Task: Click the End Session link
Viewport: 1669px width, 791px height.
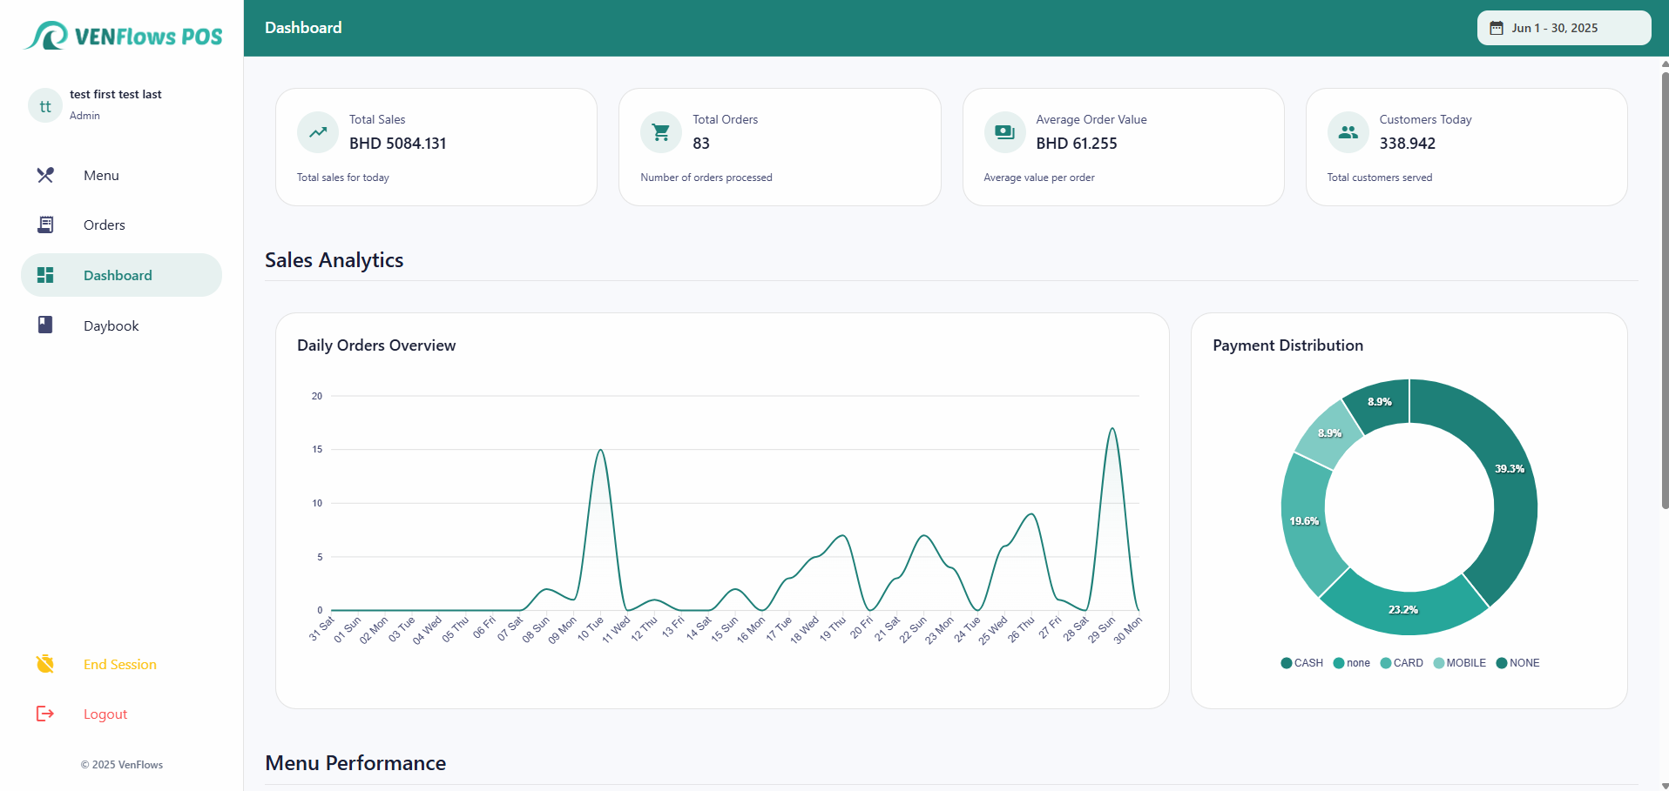Action: (120, 665)
